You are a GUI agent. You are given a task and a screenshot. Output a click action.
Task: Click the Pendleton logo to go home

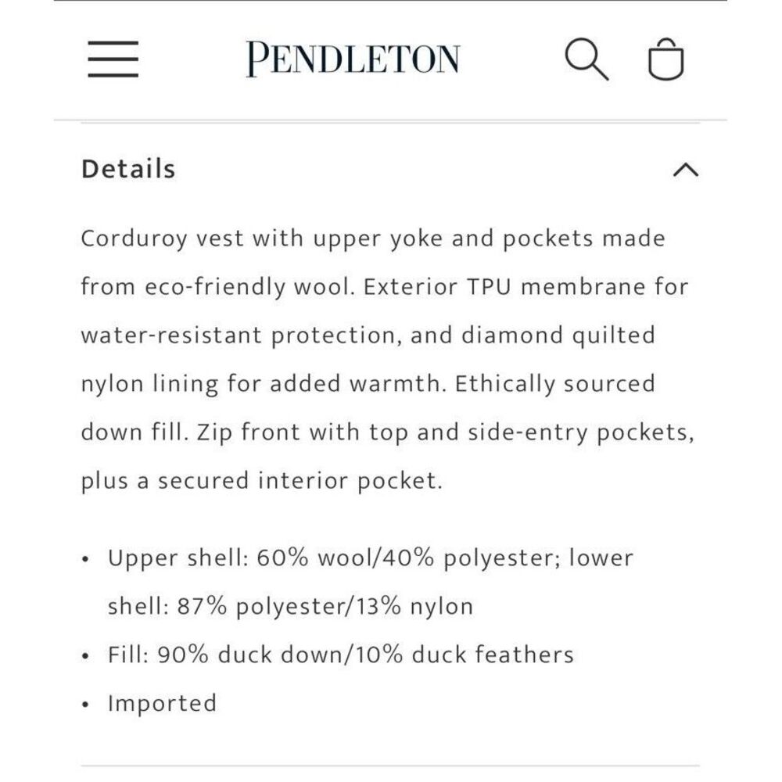point(352,56)
